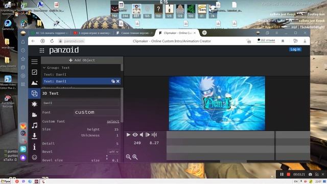Image resolution: width=327 pixels, height=184 pixels.
Task: Click the time value 8.27
Action: [154, 143]
